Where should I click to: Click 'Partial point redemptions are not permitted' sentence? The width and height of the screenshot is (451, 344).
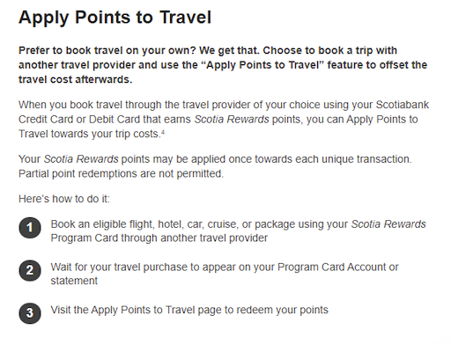(121, 173)
